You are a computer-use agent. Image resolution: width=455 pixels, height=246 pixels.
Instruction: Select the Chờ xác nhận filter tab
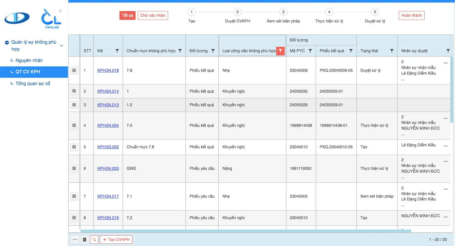click(x=153, y=15)
